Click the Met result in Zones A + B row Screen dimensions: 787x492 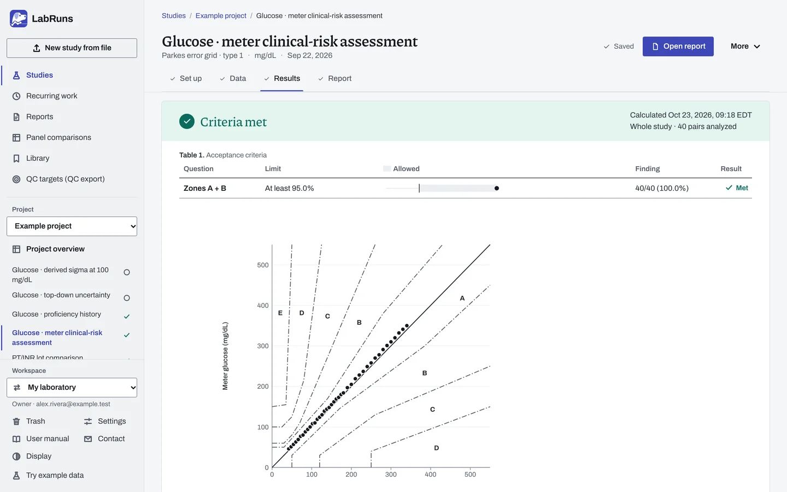(737, 188)
